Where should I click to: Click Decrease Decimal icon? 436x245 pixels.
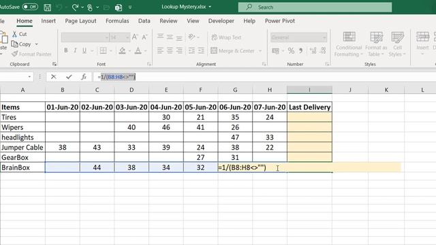[323, 50]
